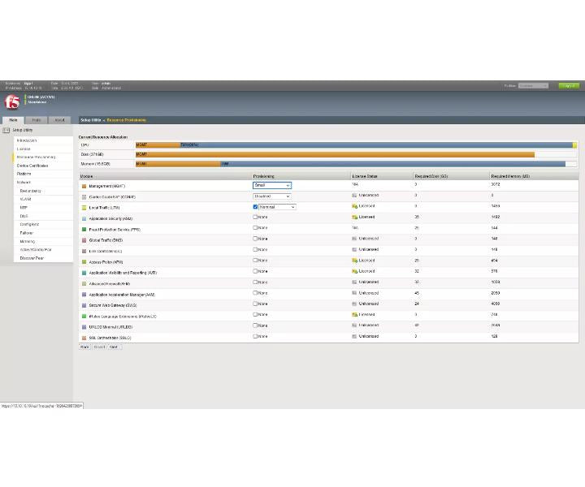
Task: Uncheck the Local Traffic (LTM) provisioning checkbox
Action: tap(256, 207)
